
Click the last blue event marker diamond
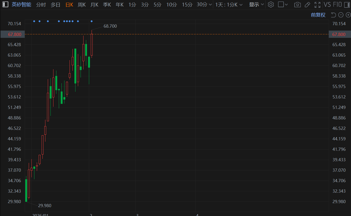(x=92, y=21)
